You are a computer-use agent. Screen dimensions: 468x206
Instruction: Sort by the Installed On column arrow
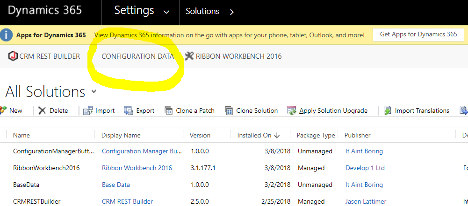pyautogui.click(x=277, y=136)
